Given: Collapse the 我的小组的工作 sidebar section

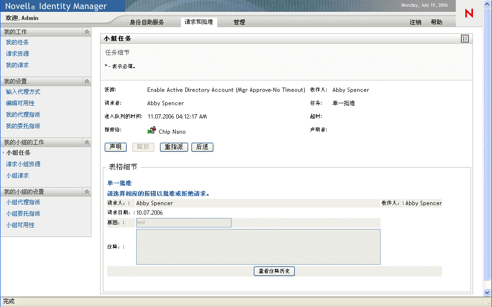Looking at the screenshot, I should pos(87,142).
